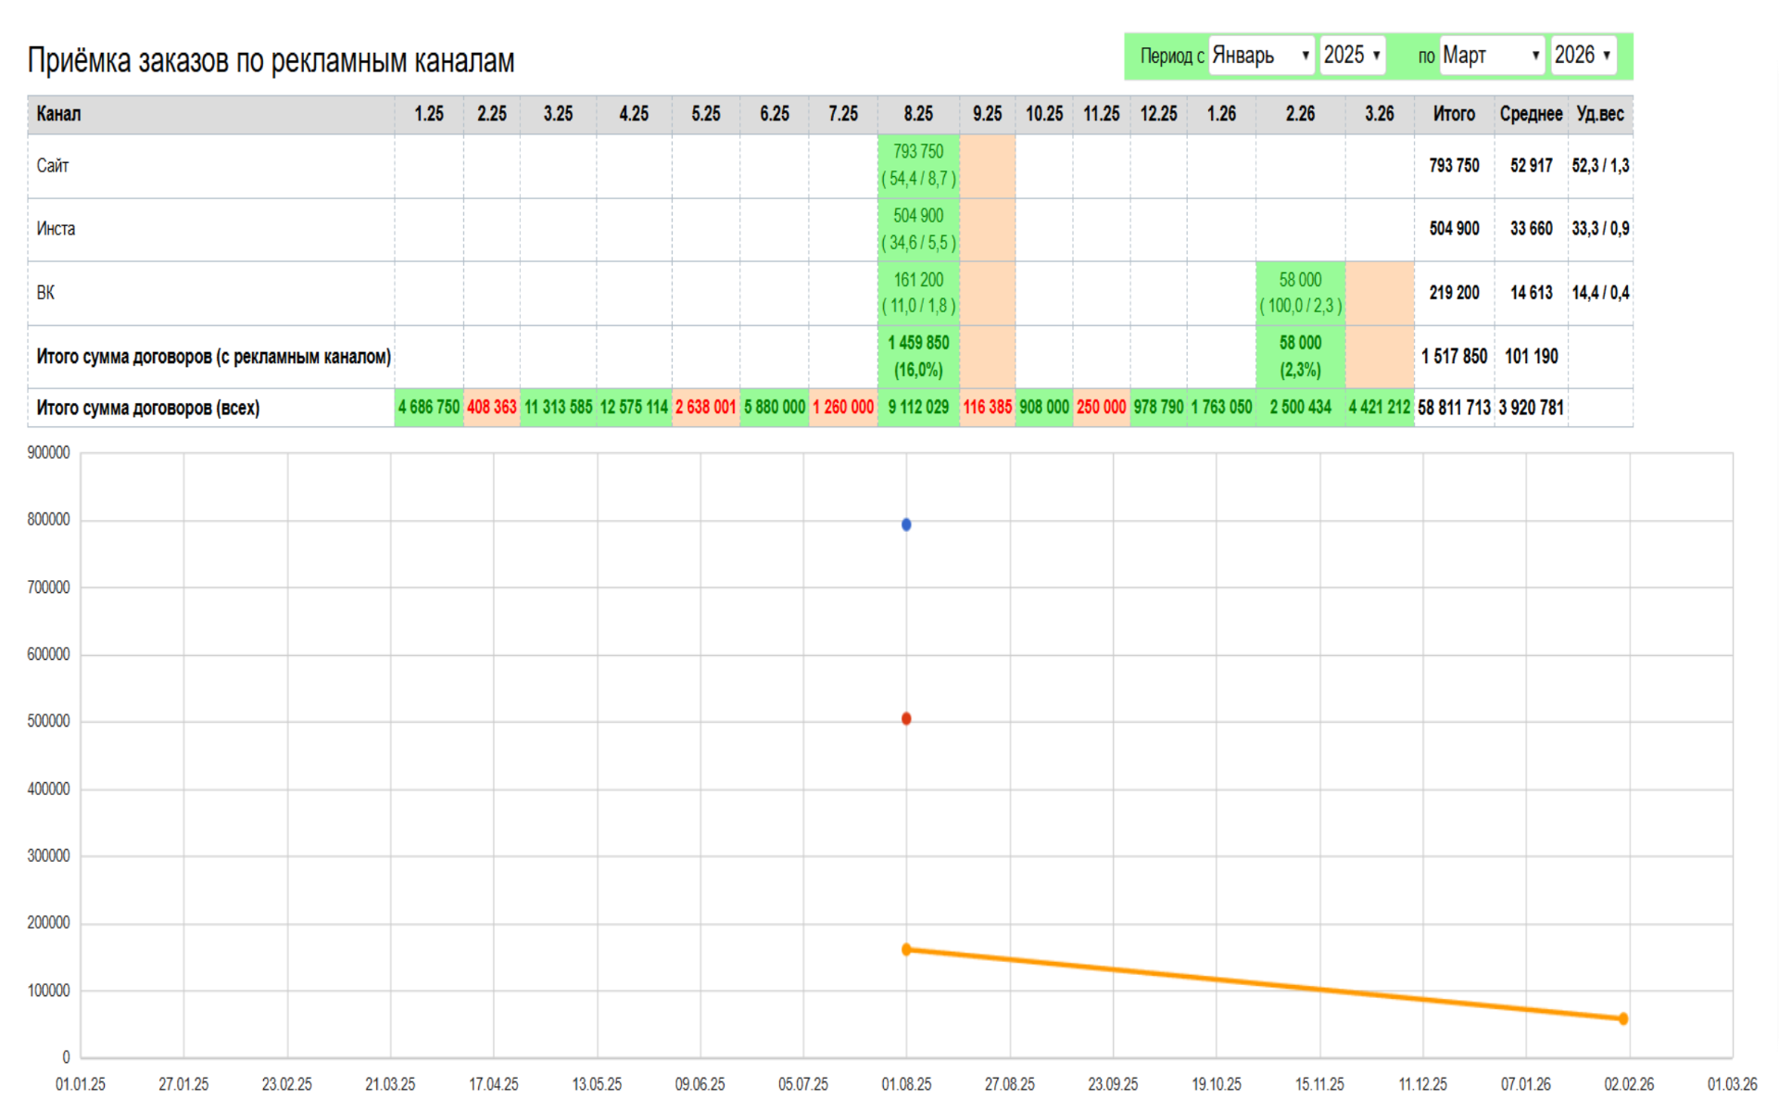Click the 'Инста' row label
This screenshot has height=1112, width=1779.
pyautogui.click(x=56, y=229)
